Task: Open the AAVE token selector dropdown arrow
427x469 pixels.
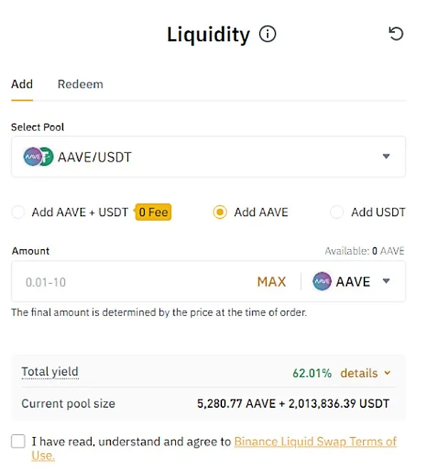Action: [386, 281]
